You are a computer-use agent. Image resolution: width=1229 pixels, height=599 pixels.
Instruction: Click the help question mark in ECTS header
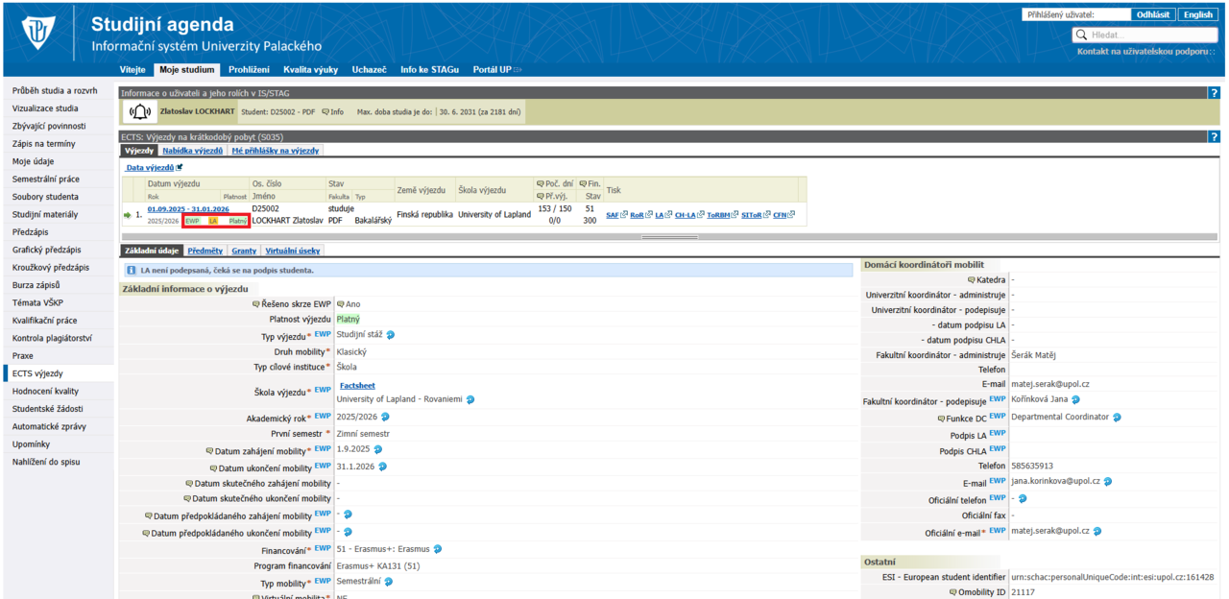[x=1214, y=137]
